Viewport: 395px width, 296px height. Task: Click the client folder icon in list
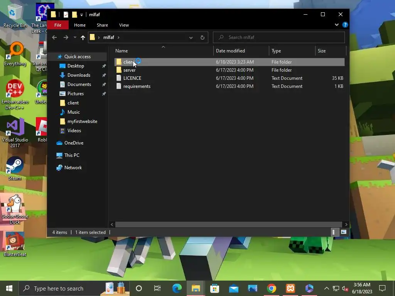coord(119,62)
